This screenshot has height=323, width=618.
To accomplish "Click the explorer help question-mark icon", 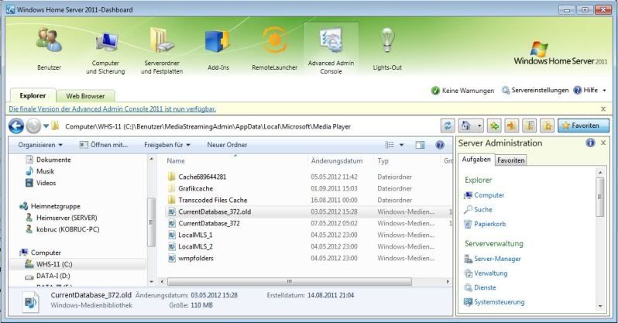I will [439, 145].
